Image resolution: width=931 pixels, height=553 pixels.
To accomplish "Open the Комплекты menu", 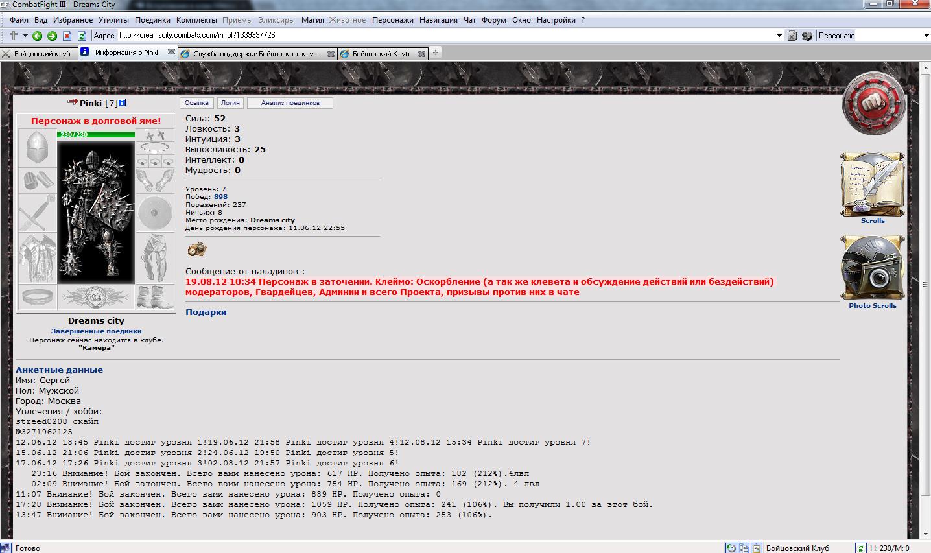I will [196, 20].
